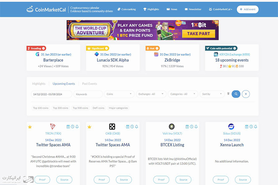Click clock icon on OKB card

(x=132, y=127)
